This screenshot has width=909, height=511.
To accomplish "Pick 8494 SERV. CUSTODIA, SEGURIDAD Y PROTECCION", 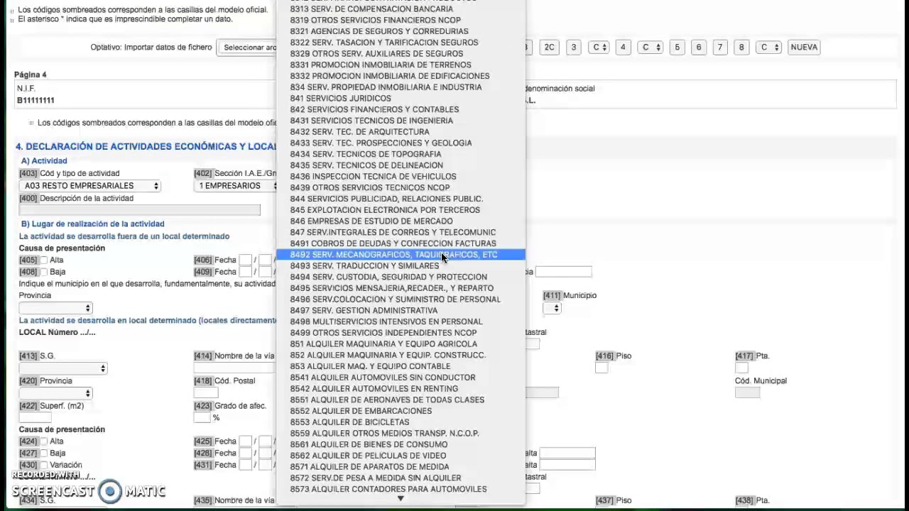I will (401, 278).
